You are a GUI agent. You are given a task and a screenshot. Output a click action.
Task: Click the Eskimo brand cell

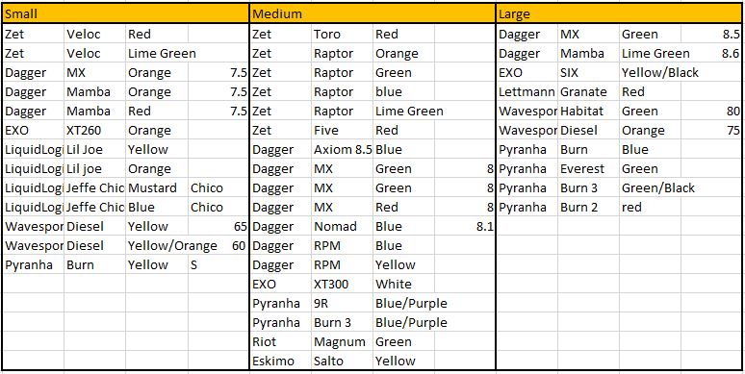click(281, 362)
